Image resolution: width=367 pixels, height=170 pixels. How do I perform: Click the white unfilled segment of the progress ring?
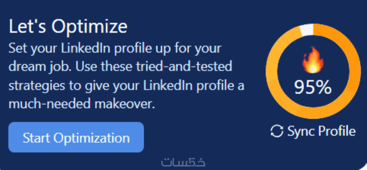306,31
